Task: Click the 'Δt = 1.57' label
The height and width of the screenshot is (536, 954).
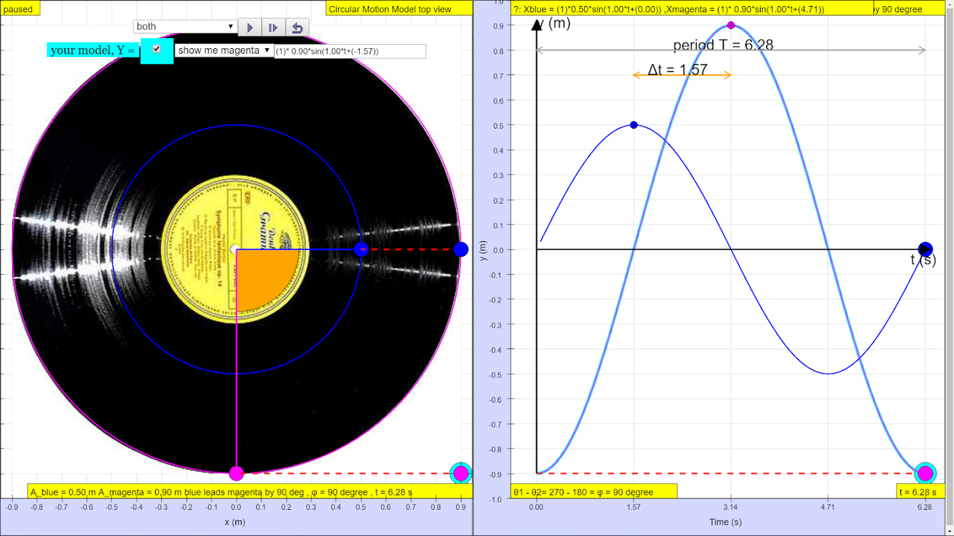Action: point(678,69)
